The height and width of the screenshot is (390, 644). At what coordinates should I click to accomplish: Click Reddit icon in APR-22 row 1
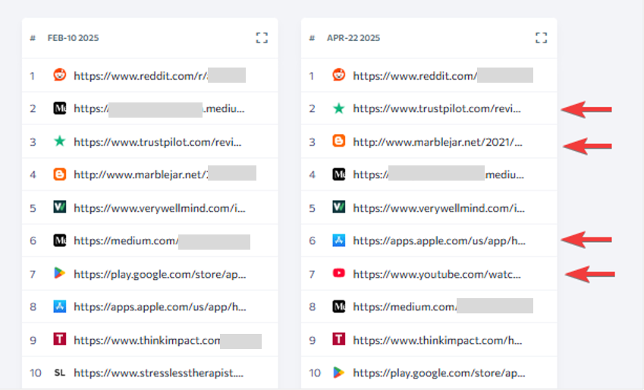coord(339,75)
